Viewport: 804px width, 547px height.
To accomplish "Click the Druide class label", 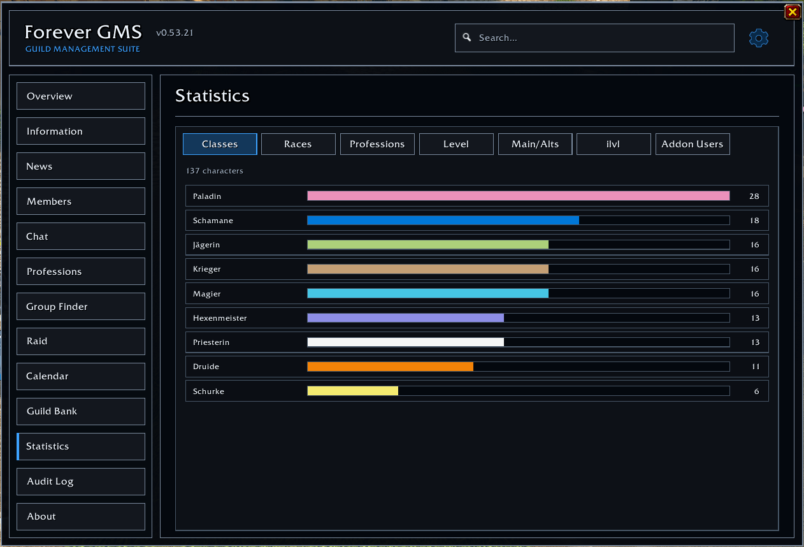I will point(206,367).
